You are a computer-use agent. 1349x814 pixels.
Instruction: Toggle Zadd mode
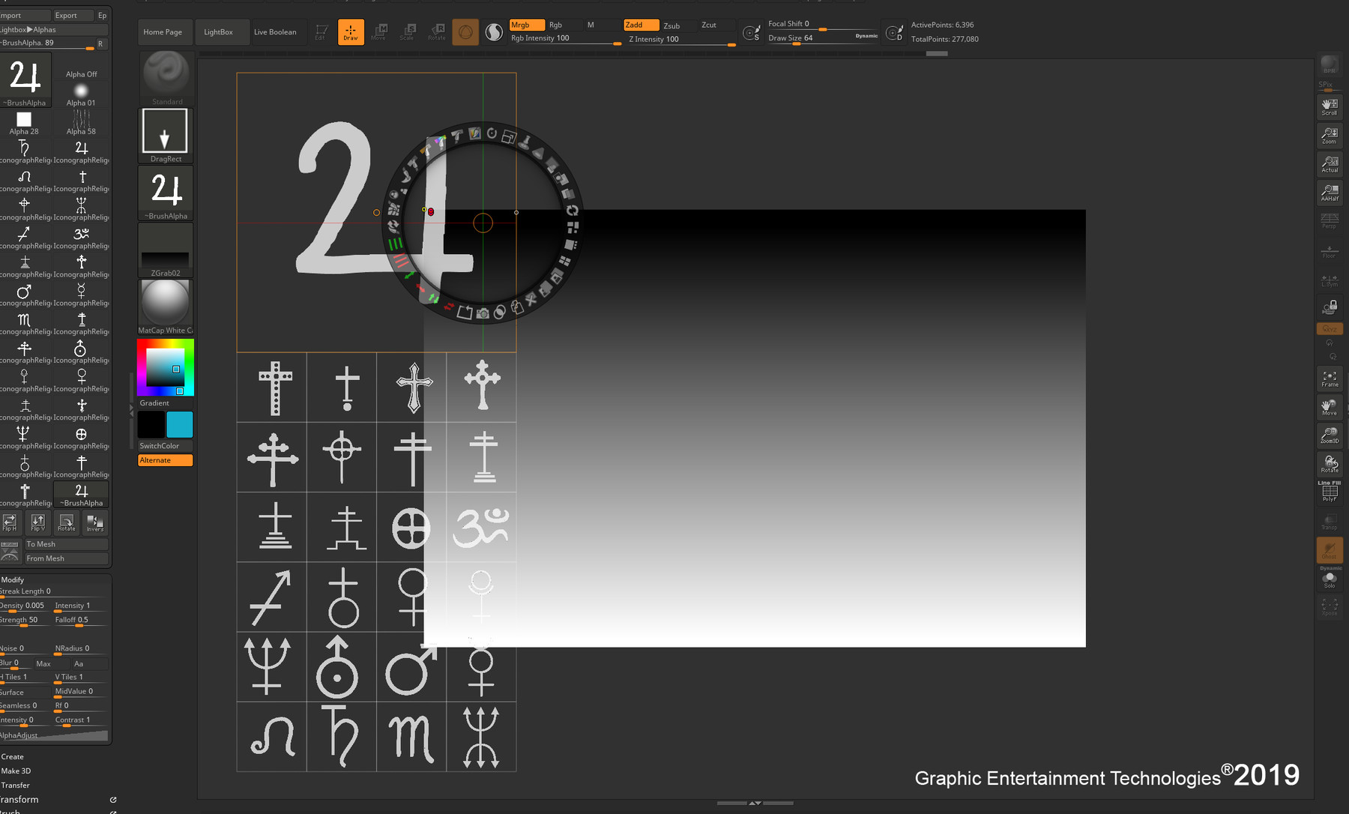[641, 25]
